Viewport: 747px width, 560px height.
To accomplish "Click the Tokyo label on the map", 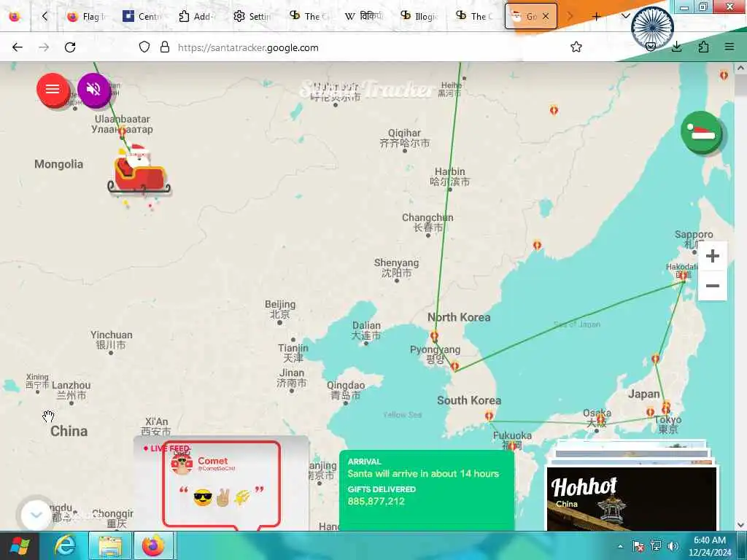I will [668, 424].
